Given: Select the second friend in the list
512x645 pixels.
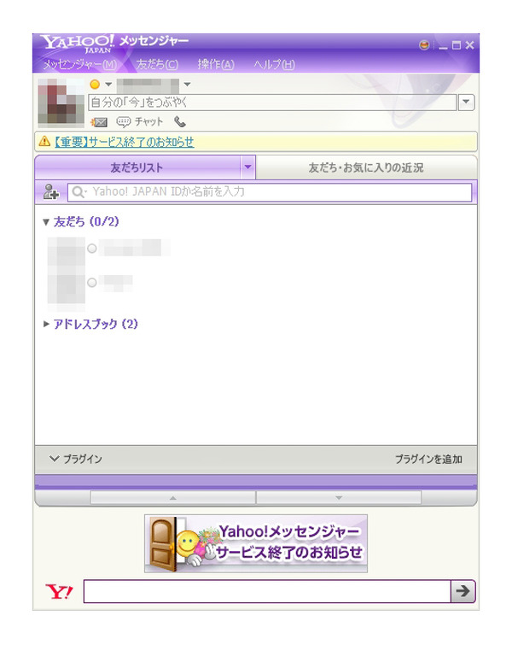Looking at the screenshot, I should 90,283.
